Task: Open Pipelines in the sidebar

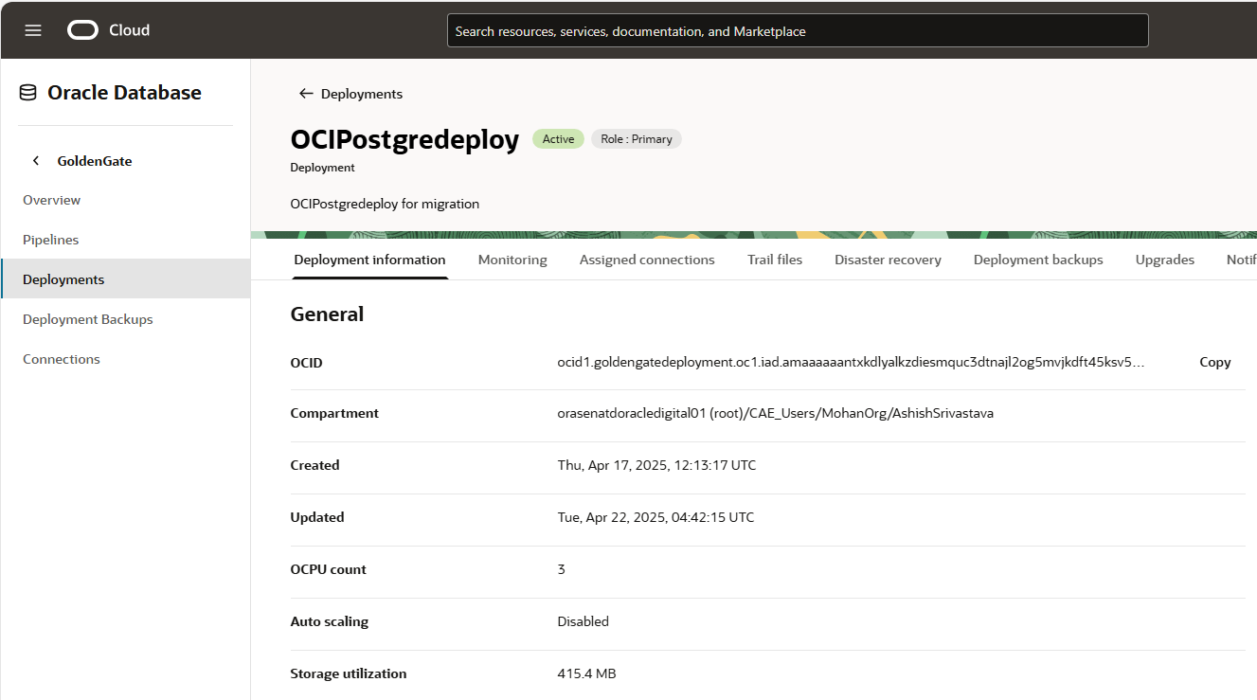Action: 51,240
